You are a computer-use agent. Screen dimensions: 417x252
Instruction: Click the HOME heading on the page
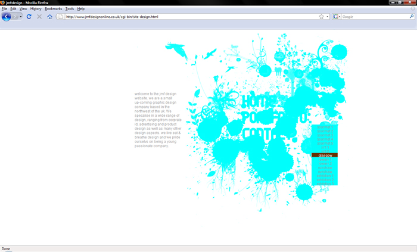(x=260, y=101)
